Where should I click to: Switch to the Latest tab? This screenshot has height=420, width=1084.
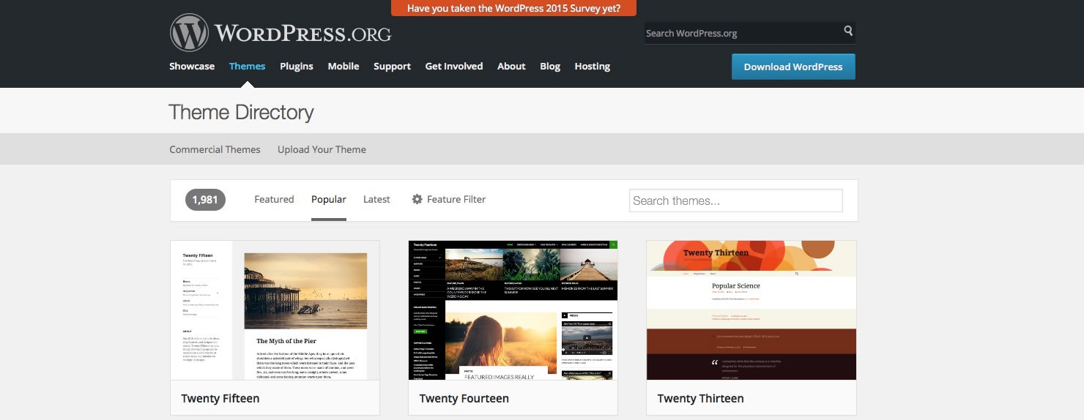[x=376, y=199]
